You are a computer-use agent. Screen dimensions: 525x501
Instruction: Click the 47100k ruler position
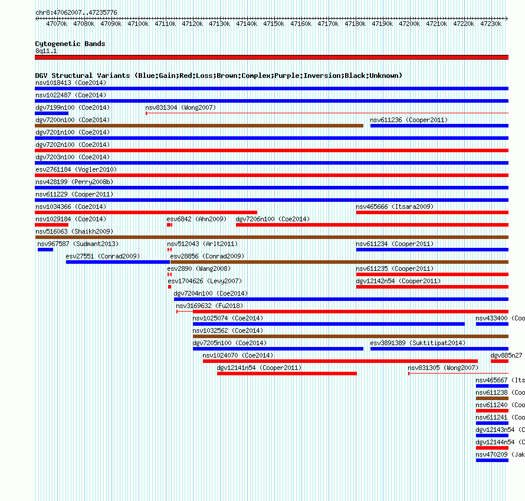(138, 24)
